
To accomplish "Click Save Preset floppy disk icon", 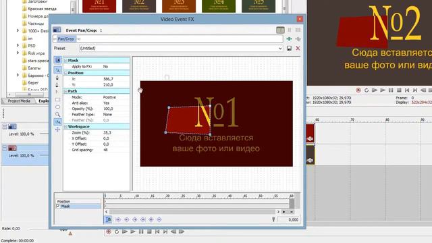I will 289,48.
